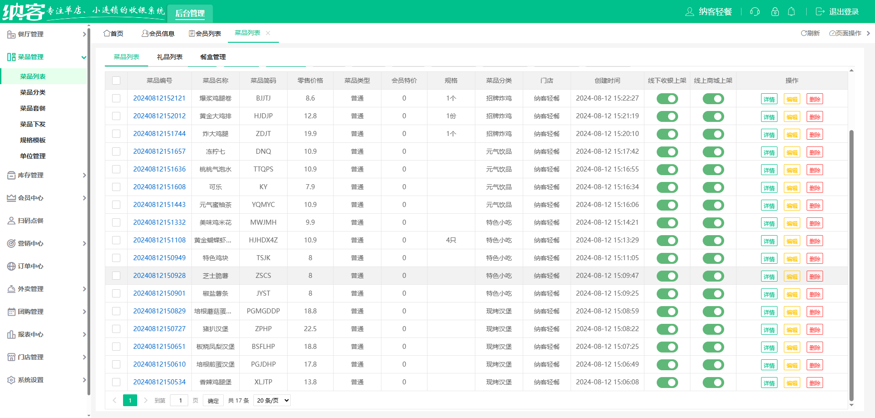Disable 线上商城上架 for 可乐
Viewport: 875px width, 418px height.
pyautogui.click(x=713, y=187)
